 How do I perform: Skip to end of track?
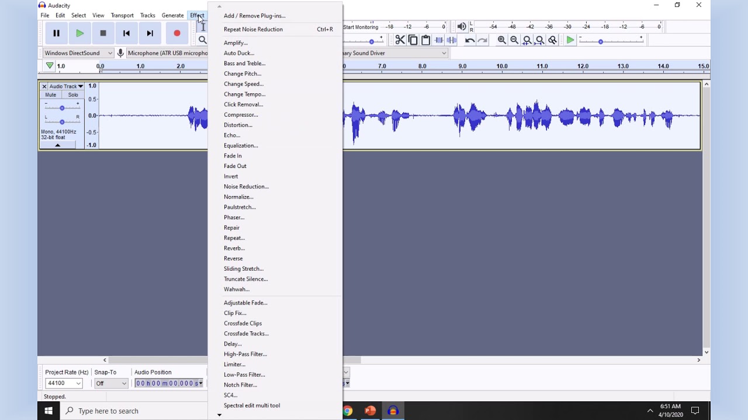click(x=150, y=33)
